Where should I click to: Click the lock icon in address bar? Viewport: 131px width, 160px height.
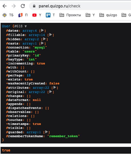pyautogui.click(x=34, y=6)
